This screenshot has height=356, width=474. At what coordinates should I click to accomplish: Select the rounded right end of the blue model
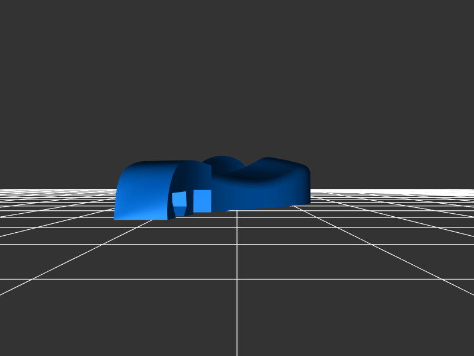pos(301,185)
